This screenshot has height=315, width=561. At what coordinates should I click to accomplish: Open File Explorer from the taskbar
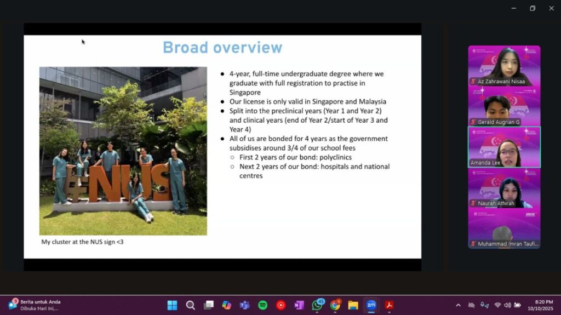point(353,305)
